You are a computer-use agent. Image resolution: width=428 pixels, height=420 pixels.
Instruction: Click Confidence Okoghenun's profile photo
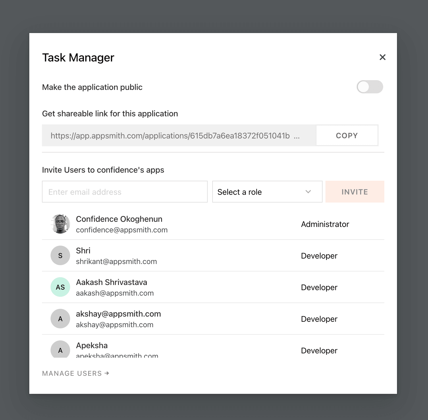tap(60, 224)
